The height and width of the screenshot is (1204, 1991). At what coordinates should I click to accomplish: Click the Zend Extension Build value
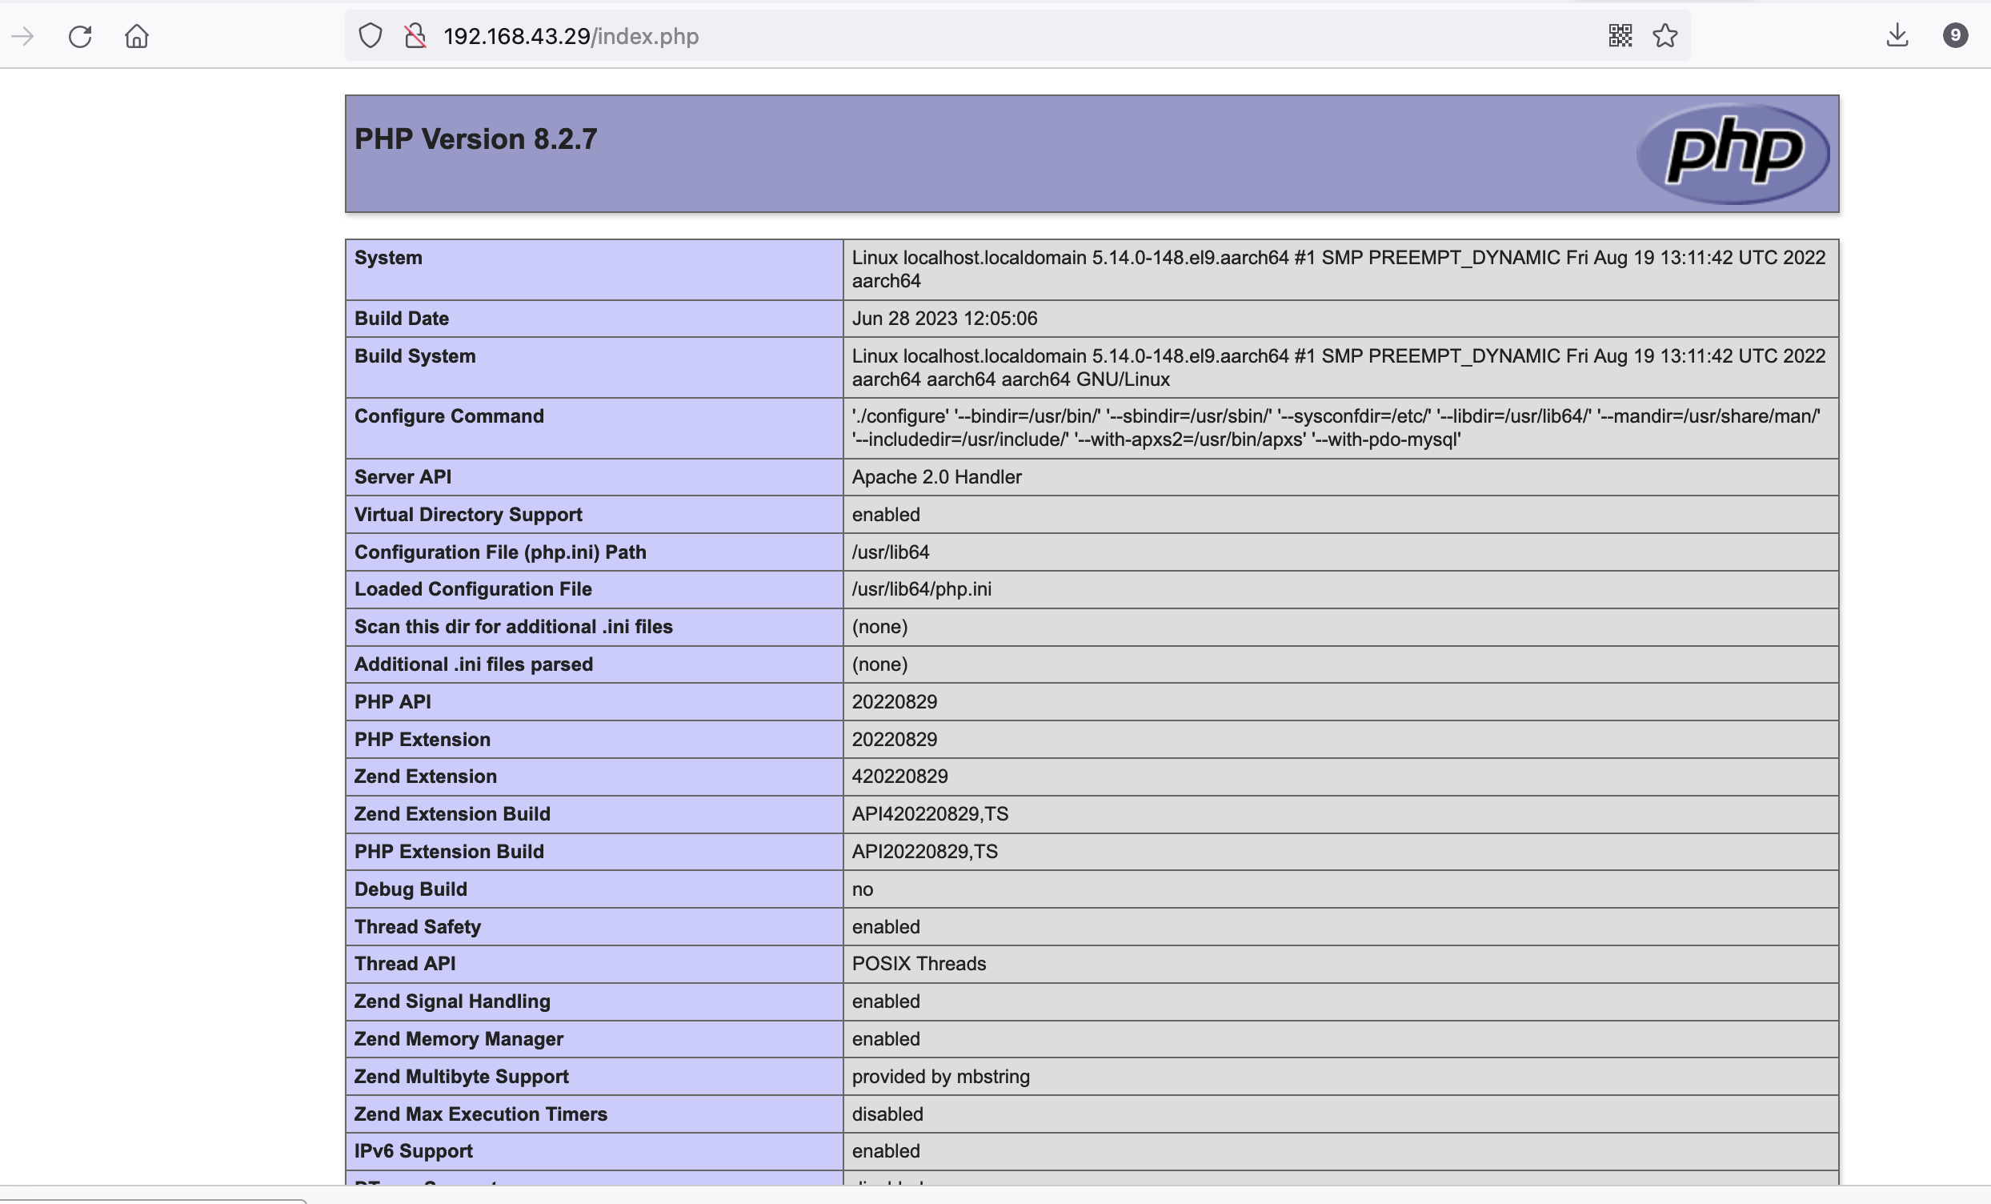pyautogui.click(x=929, y=814)
